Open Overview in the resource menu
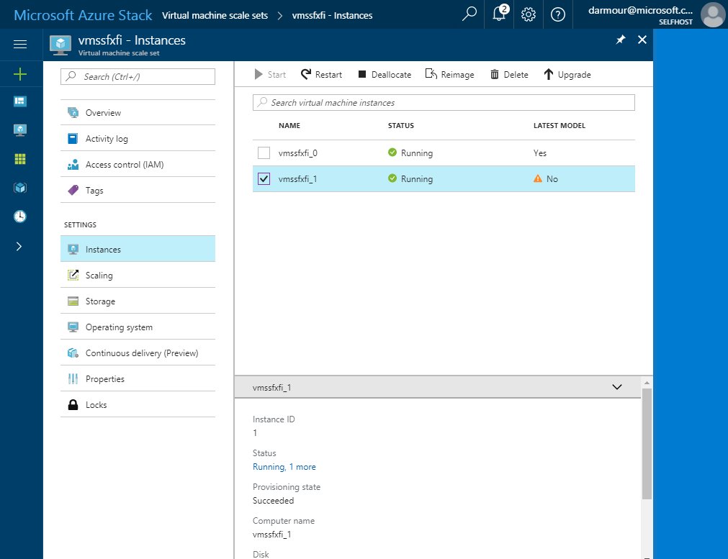Image resolution: width=728 pixels, height=559 pixels. point(138,113)
